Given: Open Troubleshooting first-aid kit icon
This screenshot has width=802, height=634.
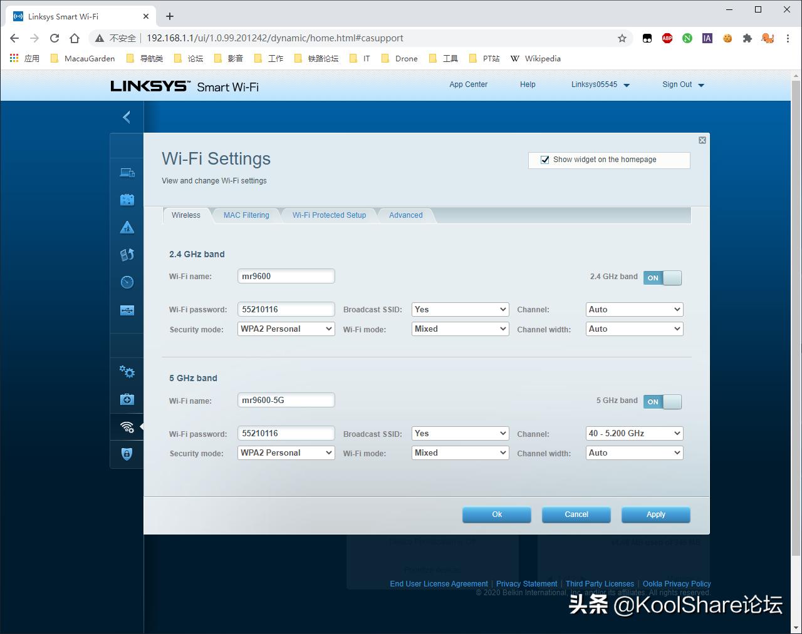Looking at the screenshot, I should coord(127,399).
